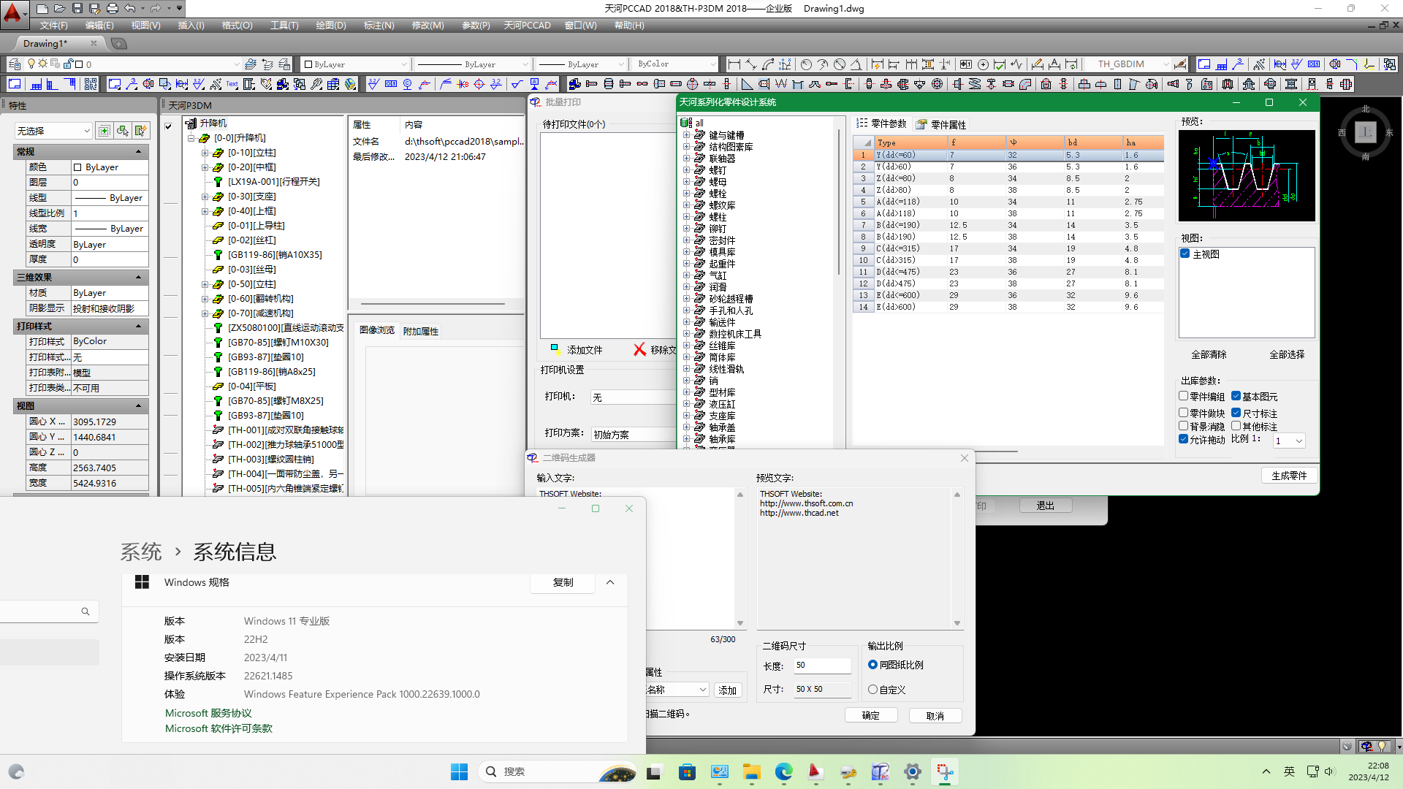This screenshot has height=789, width=1403.
Task: Click the 零件参数 list icon
Action: click(x=862, y=123)
